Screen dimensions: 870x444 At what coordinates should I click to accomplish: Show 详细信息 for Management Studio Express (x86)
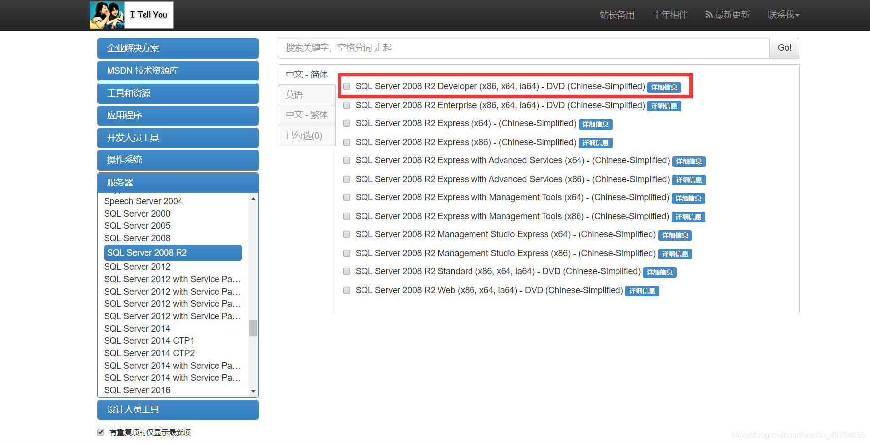click(x=675, y=254)
